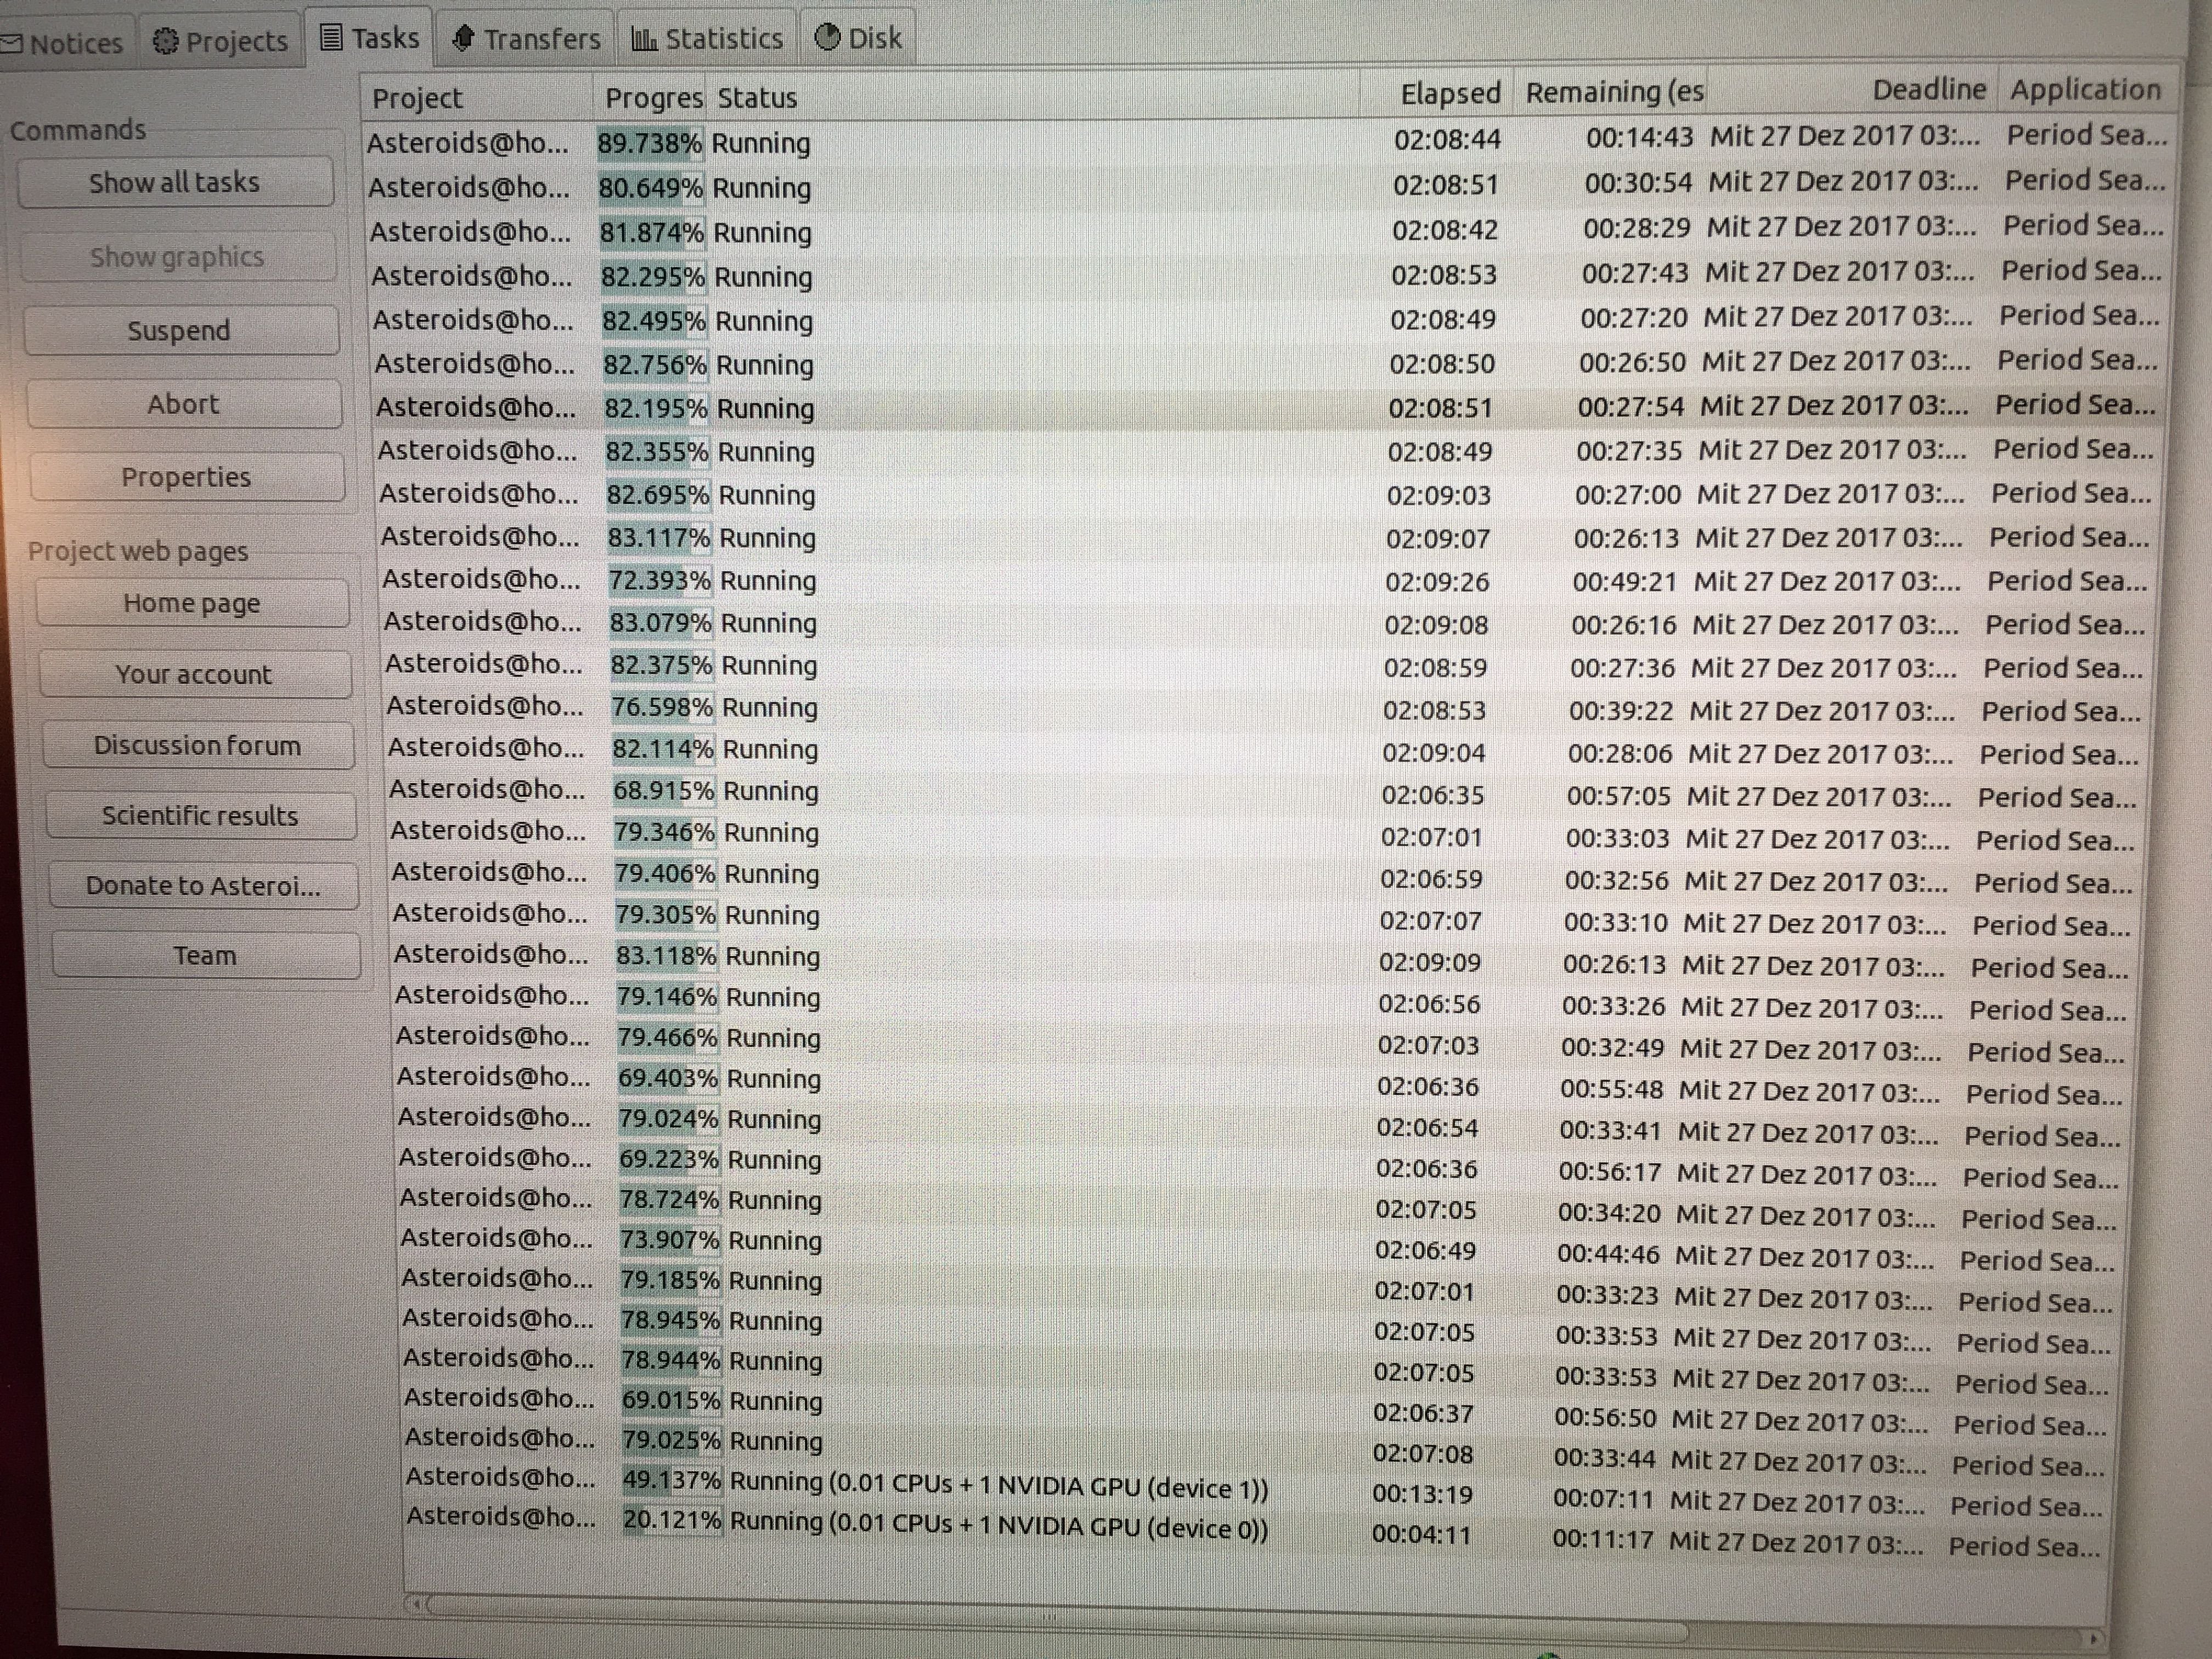
Task: Open the Your account page
Action: [x=195, y=674]
